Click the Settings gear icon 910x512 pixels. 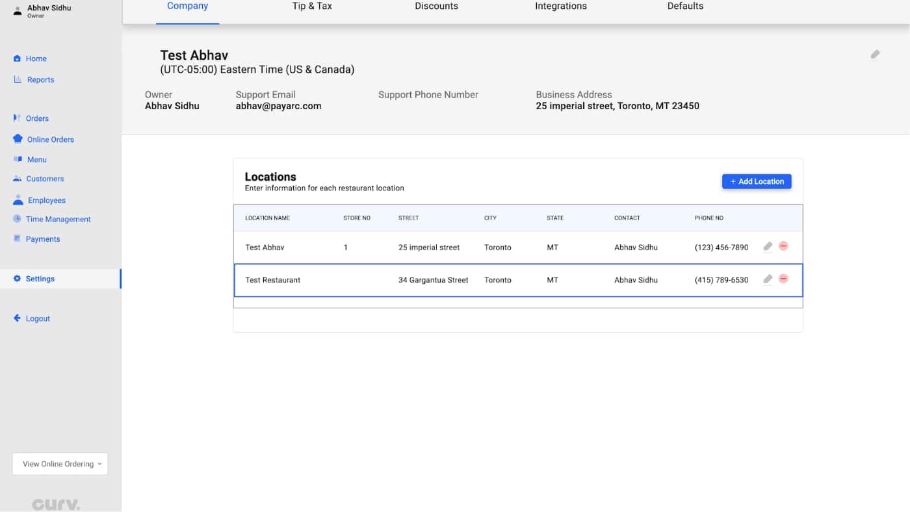tap(17, 279)
